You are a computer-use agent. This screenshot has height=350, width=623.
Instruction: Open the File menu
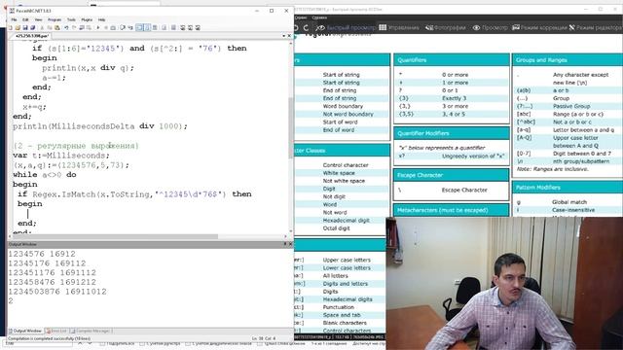click(14, 19)
